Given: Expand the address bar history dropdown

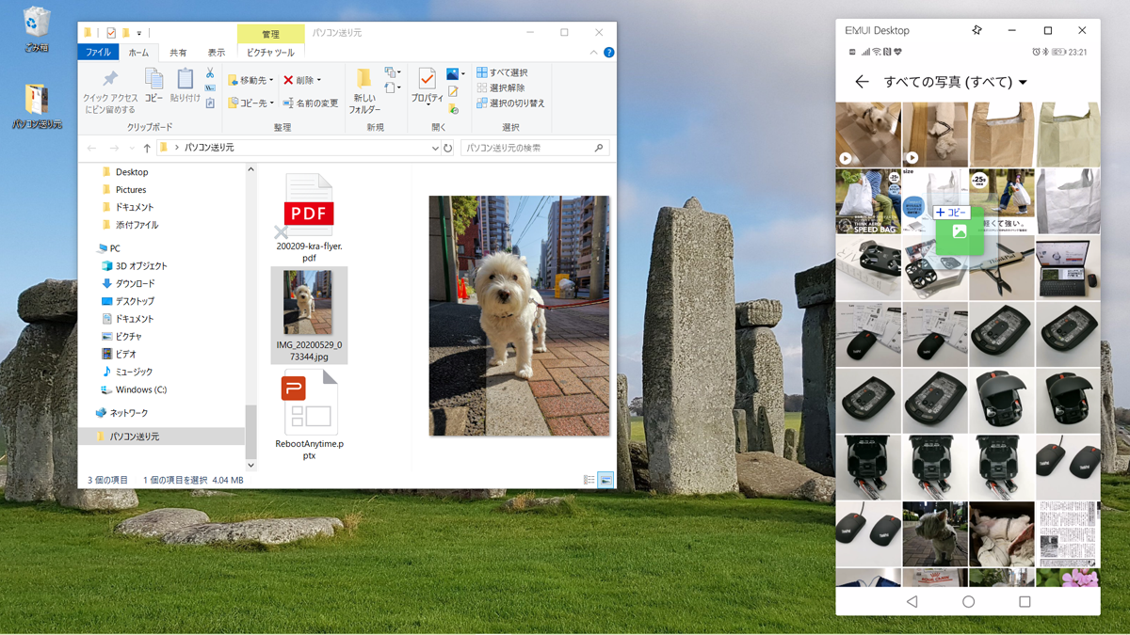Looking at the screenshot, I should pos(434,148).
